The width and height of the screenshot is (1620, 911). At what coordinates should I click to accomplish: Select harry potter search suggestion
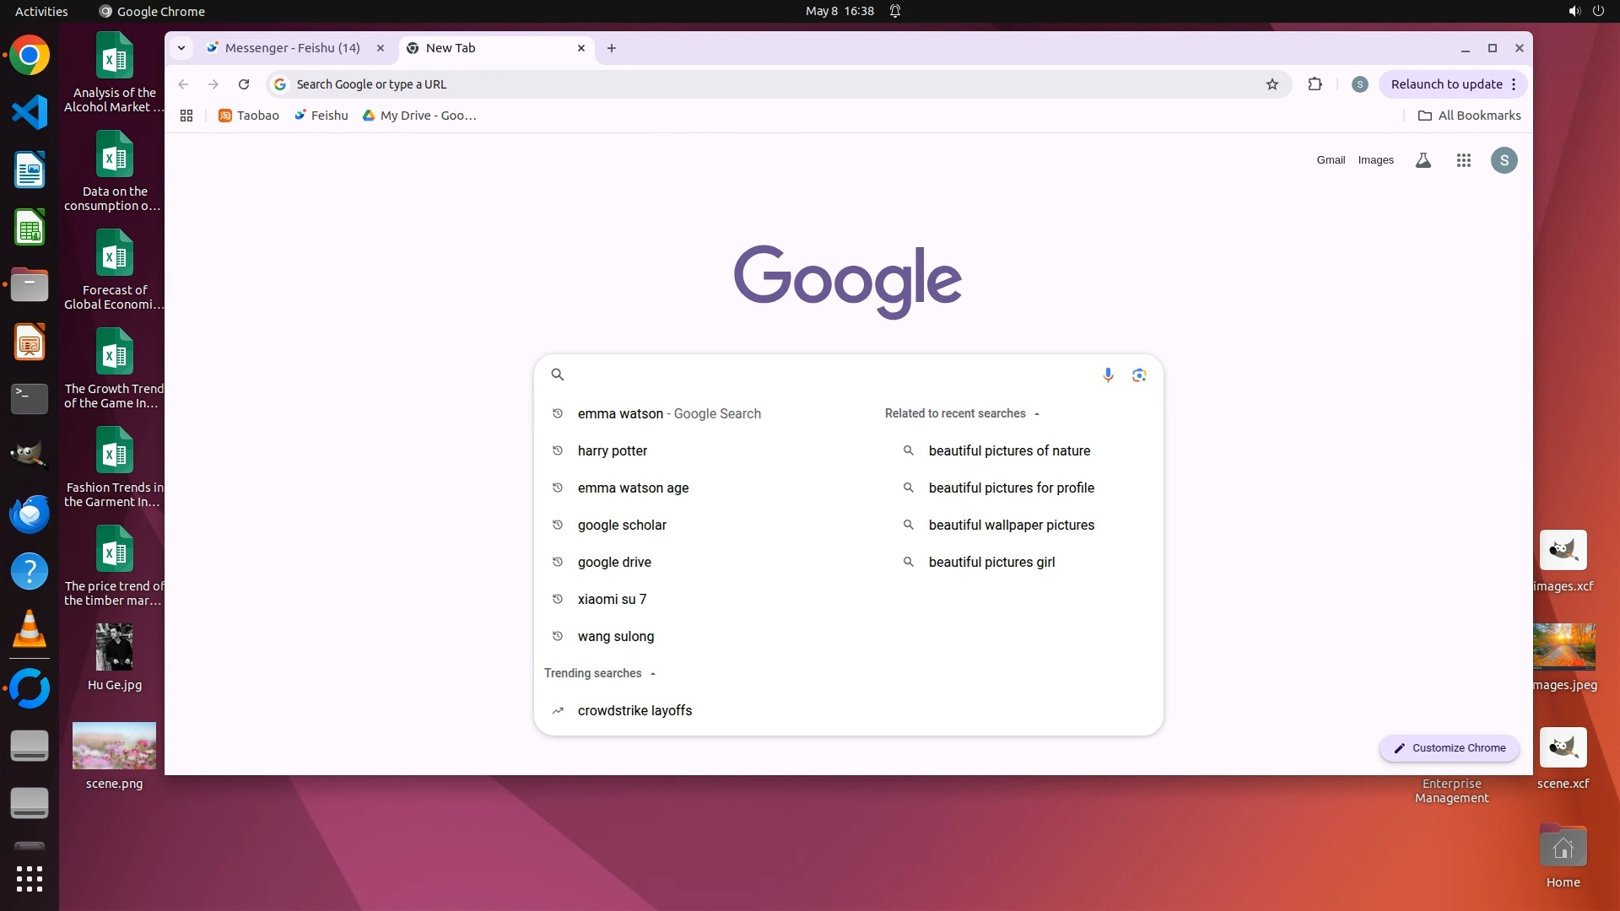[x=613, y=450]
